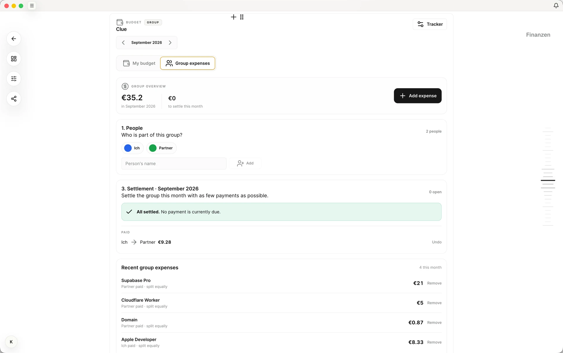This screenshot has height=353, width=563.
Task: Go to previous month chevron
Action: point(123,42)
